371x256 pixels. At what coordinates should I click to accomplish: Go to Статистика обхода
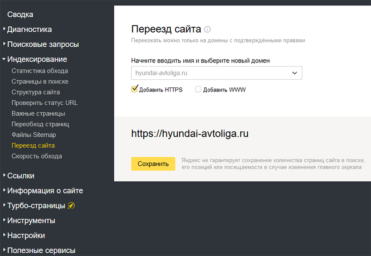[39, 71]
